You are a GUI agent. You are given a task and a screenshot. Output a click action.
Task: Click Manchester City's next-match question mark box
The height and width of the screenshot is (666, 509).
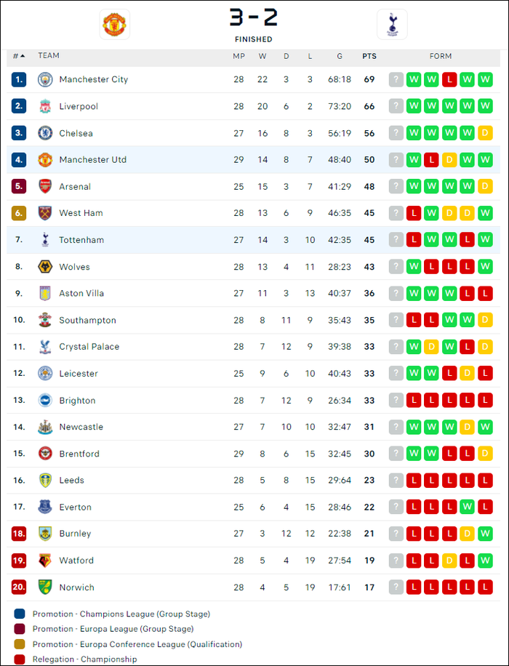tap(396, 79)
